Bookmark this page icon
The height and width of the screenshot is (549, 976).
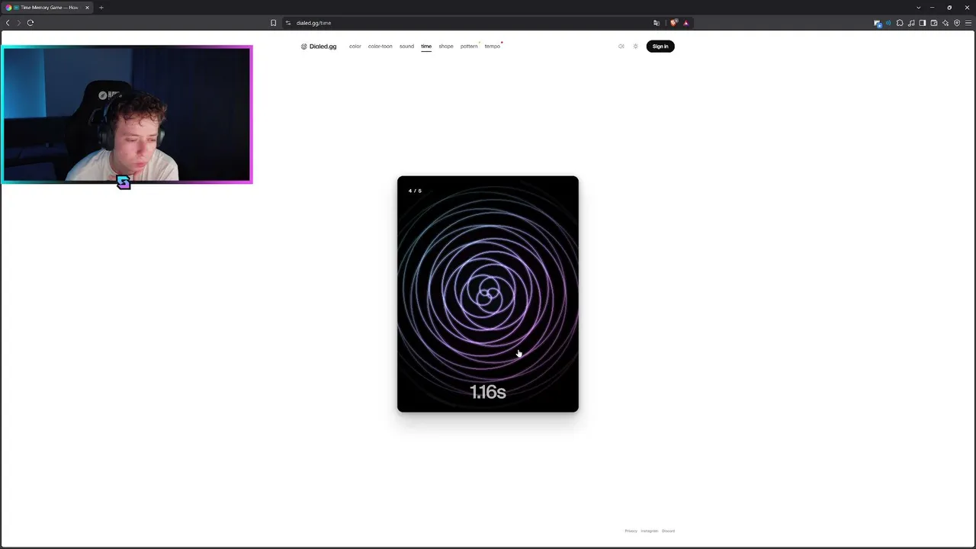tap(273, 23)
